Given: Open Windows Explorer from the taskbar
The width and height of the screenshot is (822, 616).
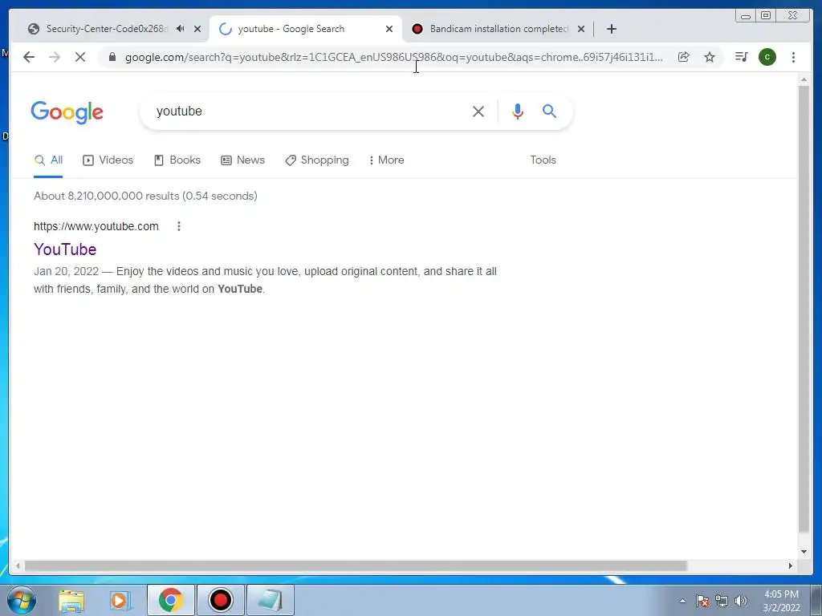Looking at the screenshot, I should [x=71, y=600].
